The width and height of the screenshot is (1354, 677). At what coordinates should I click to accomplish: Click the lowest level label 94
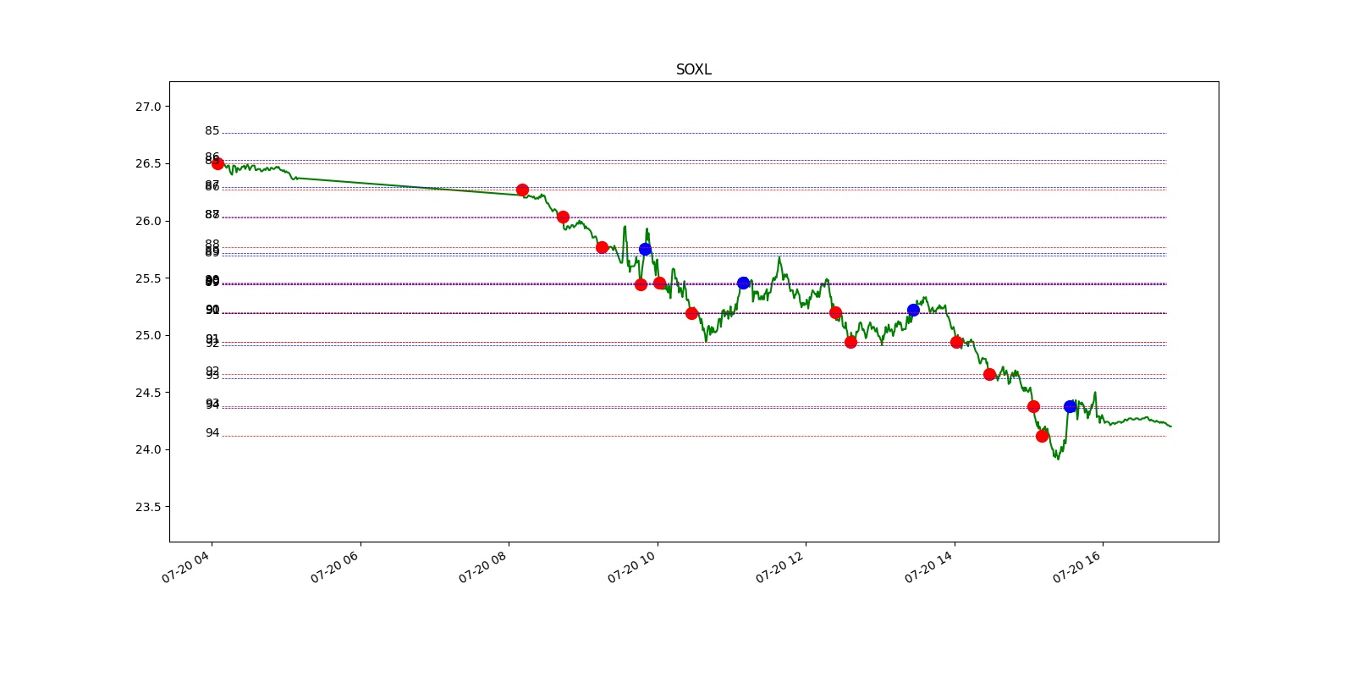[212, 433]
